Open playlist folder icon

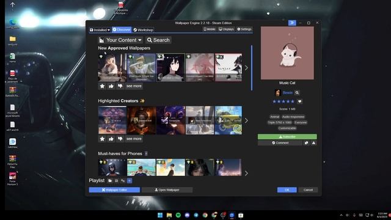[110, 181]
